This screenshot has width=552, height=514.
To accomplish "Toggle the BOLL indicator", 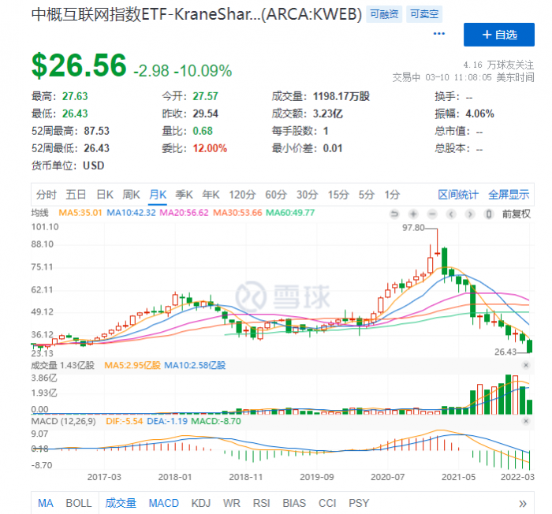I will tap(79, 503).
